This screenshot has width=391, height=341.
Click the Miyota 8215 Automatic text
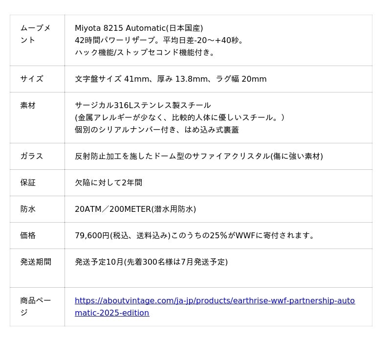click(x=139, y=28)
